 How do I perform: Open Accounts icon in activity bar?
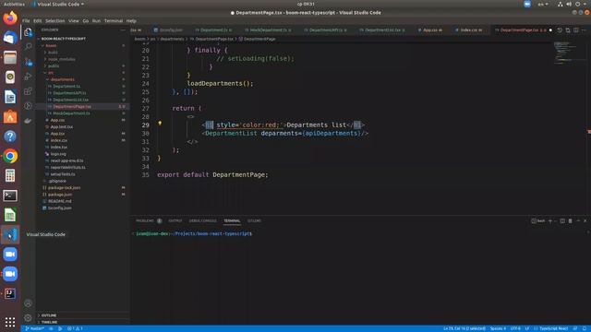coord(28,303)
